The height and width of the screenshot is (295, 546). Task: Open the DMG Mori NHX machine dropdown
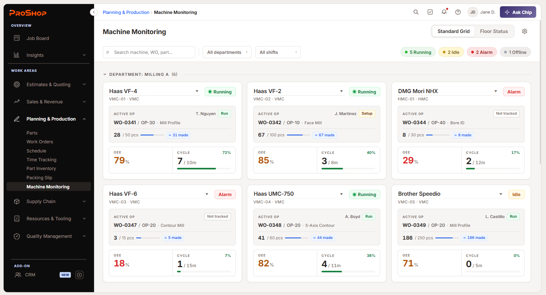coord(495,91)
